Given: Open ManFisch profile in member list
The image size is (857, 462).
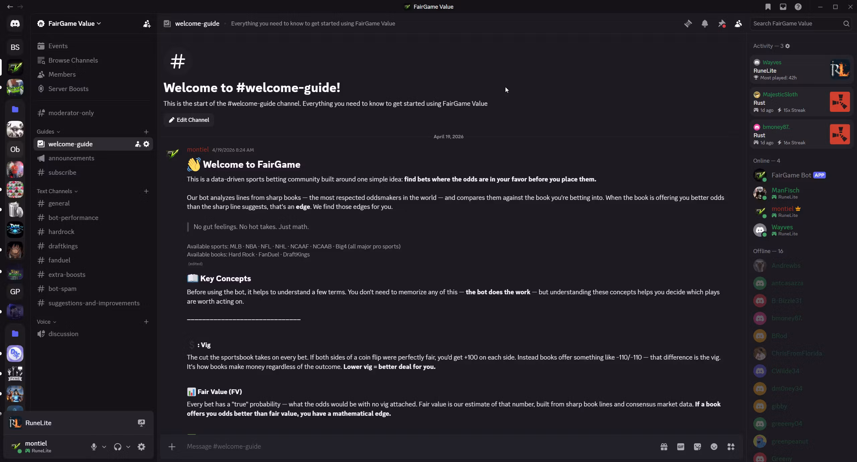Looking at the screenshot, I should point(801,193).
